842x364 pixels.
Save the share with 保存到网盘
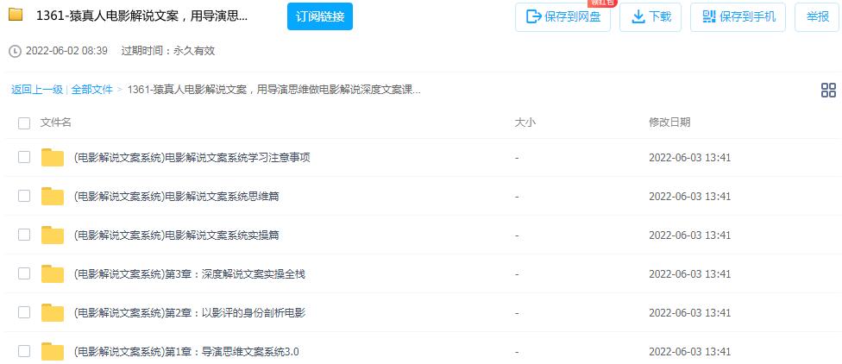[562, 16]
